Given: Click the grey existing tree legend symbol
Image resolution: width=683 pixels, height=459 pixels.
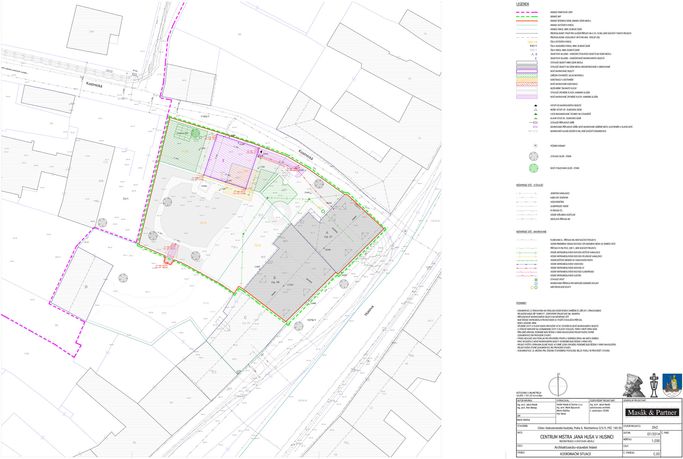Looking at the screenshot, I should click(x=533, y=156).
